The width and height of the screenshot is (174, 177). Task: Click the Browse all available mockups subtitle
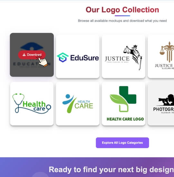tap(122, 21)
